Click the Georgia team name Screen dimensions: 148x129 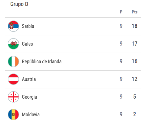tap(29, 97)
